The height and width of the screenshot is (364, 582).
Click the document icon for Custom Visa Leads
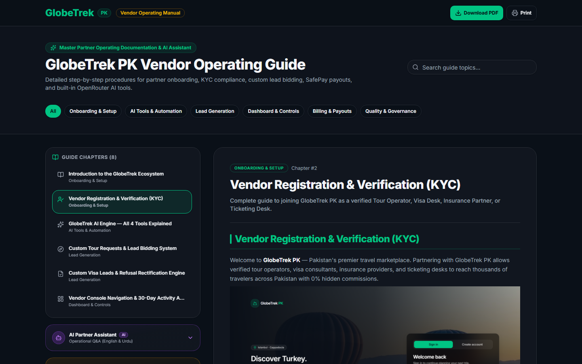tap(61, 274)
